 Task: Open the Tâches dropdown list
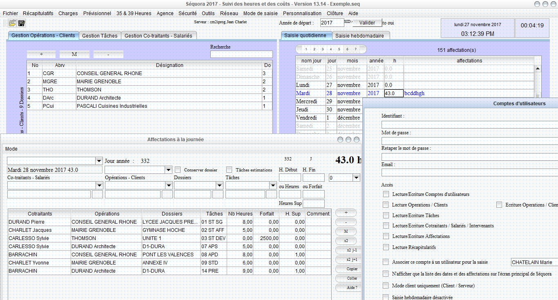tap(273, 185)
